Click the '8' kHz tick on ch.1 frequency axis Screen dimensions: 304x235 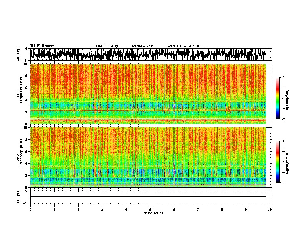27,76
